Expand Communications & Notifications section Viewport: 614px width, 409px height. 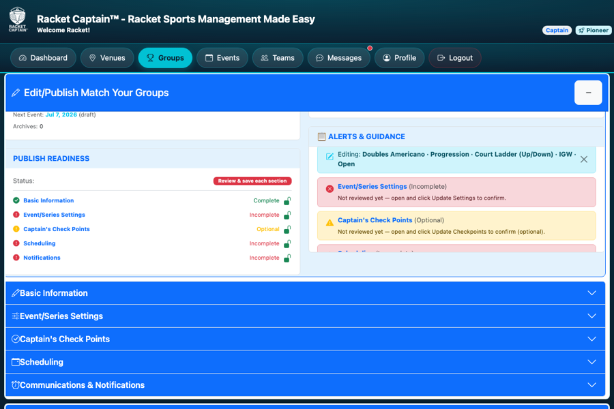306,384
